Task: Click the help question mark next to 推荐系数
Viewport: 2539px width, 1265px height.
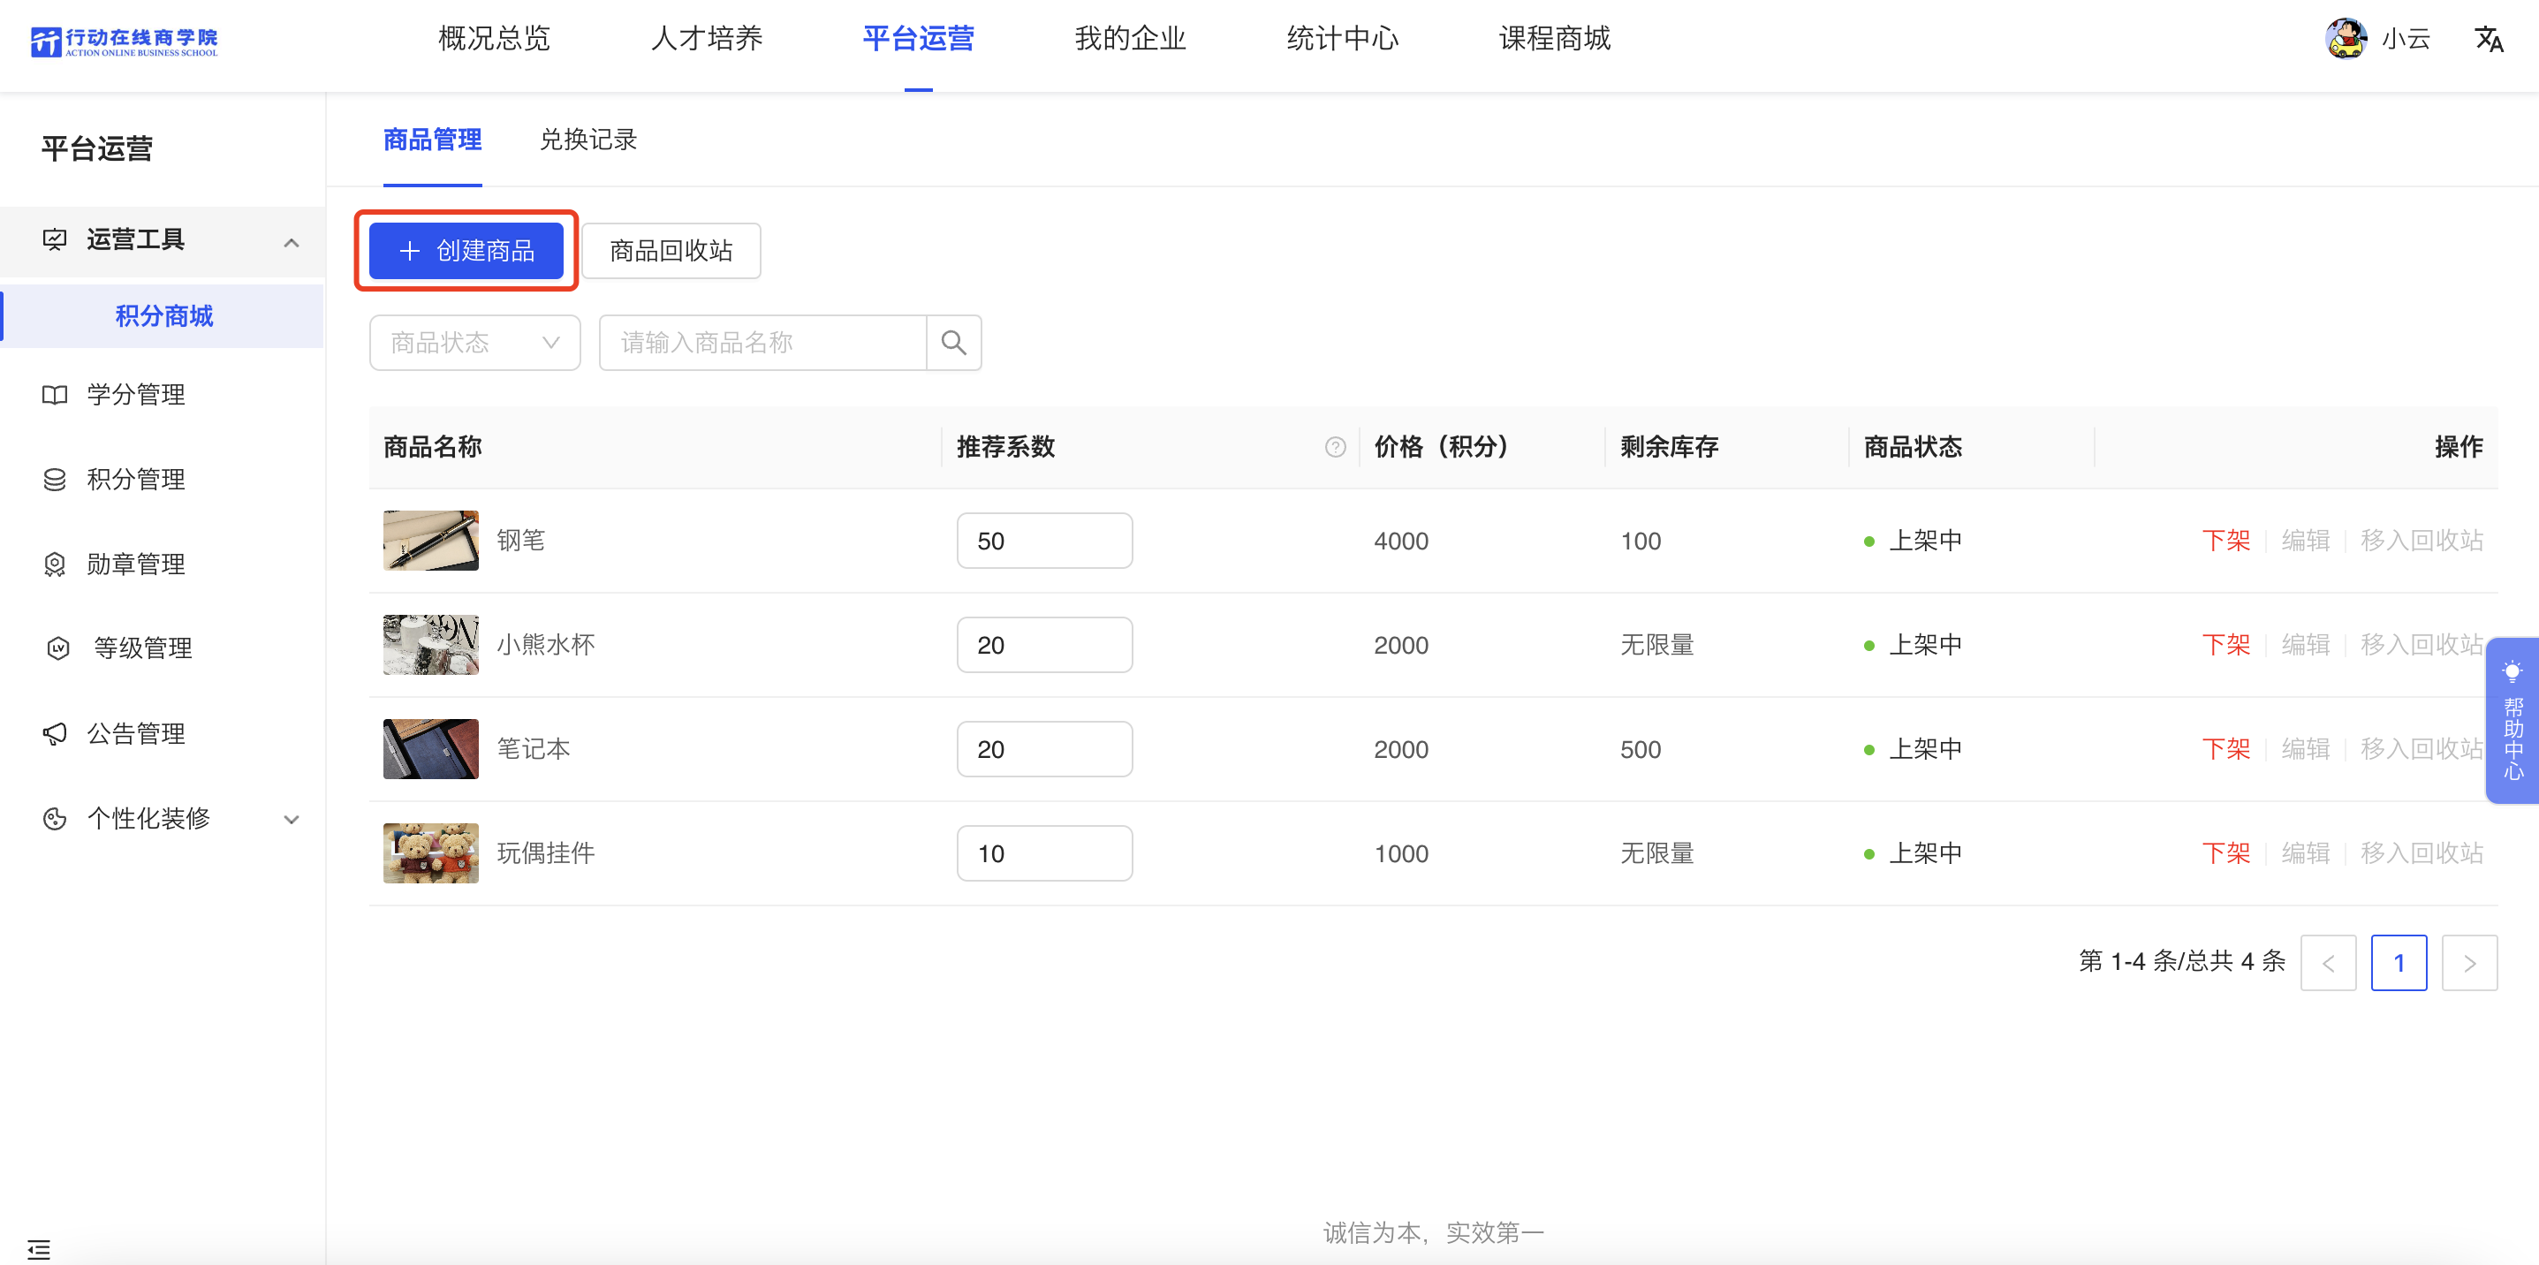Action: tap(1335, 447)
